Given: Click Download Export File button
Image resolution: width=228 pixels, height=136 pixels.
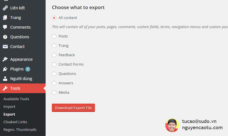Looking at the screenshot, I should (73, 108).
